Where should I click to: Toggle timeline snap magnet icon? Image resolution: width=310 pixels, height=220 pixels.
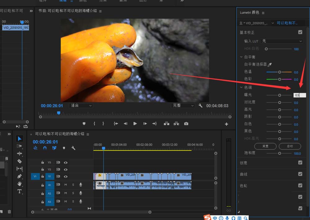[x=45, y=148]
